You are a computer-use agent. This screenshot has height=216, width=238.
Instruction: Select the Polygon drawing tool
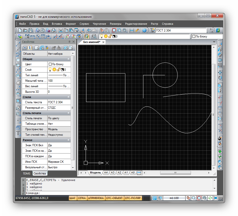pos(18,60)
